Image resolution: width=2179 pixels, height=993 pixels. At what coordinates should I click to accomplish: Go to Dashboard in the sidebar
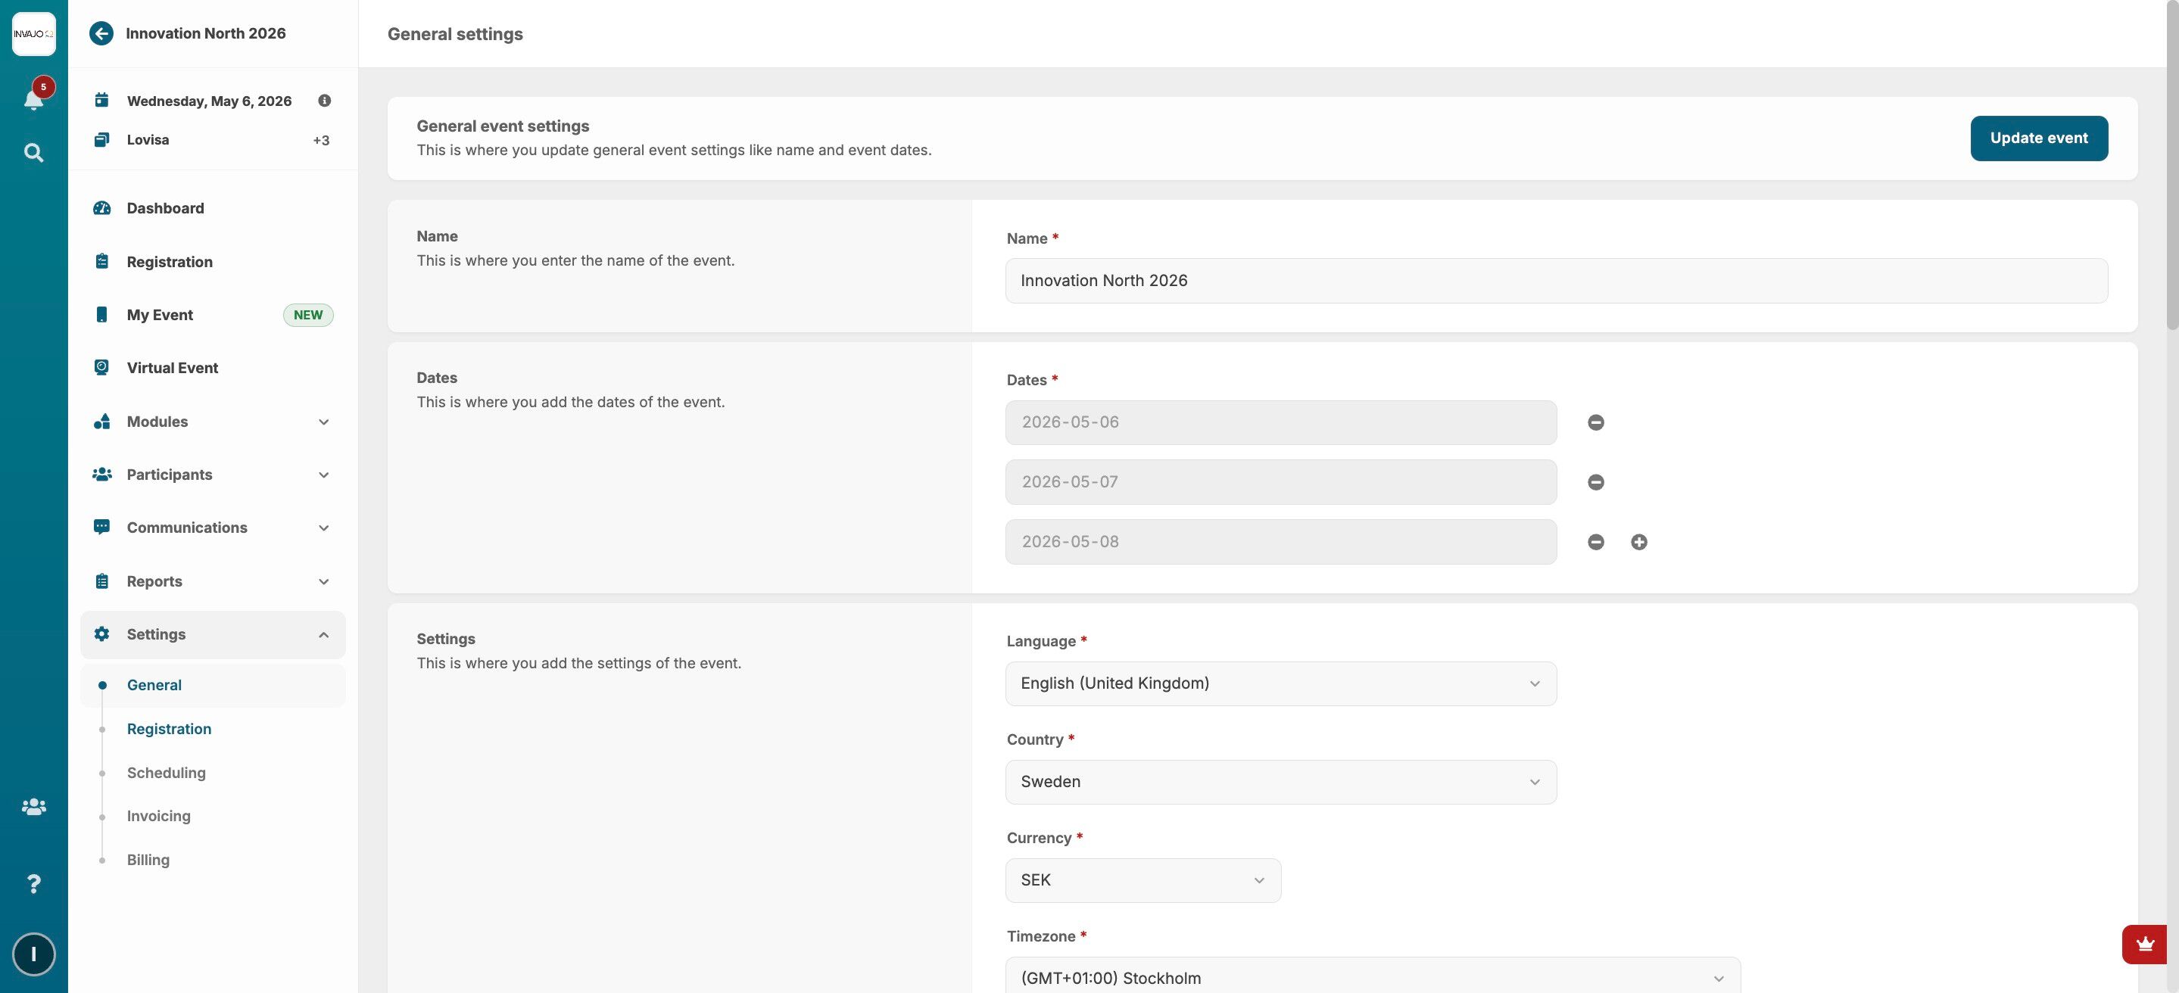point(165,208)
